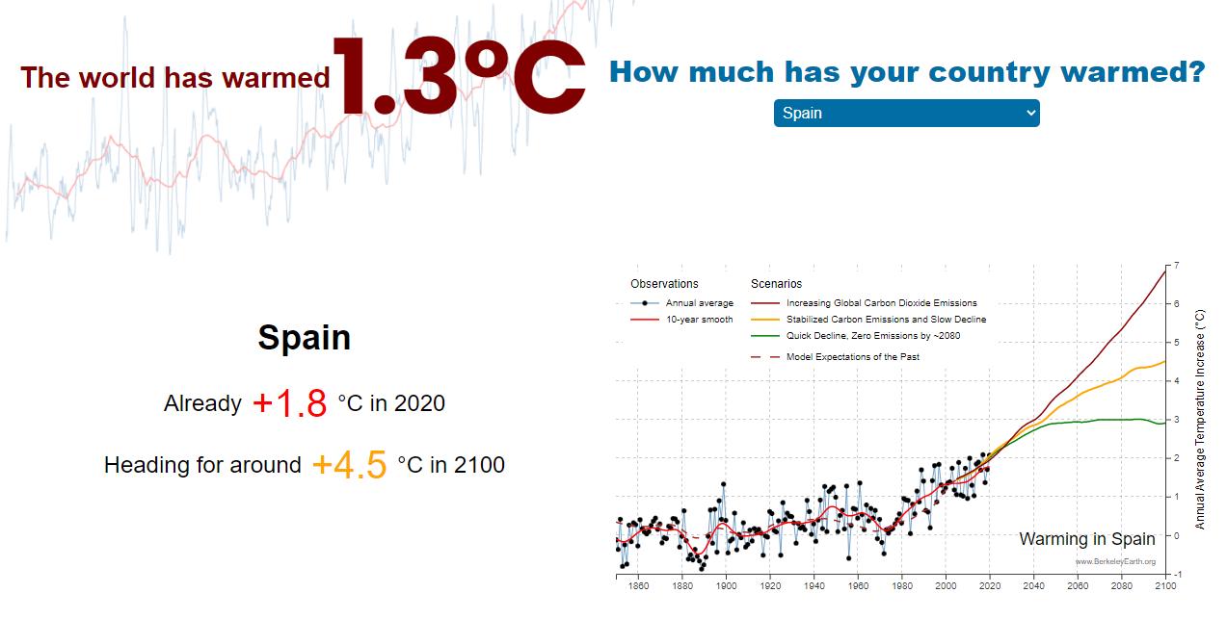The width and height of the screenshot is (1227, 619).
Task: Click the 'Annual Average Temperature Increase' axis label
Action: pyautogui.click(x=1200, y=420)
